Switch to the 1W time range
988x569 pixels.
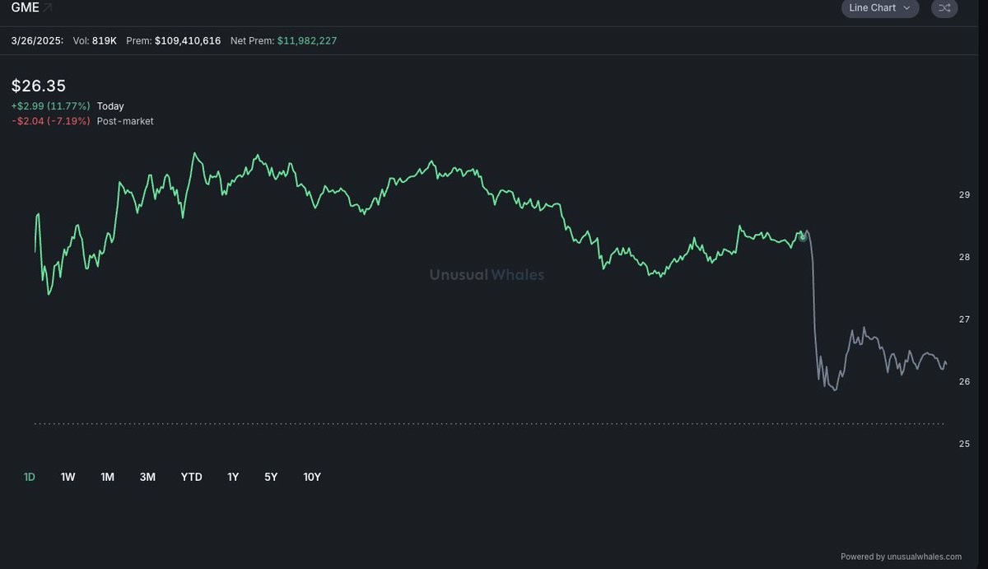point(68,477)
